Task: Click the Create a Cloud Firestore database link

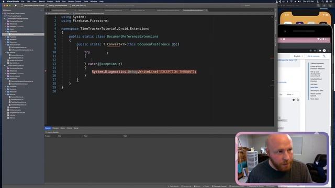Action: [317, 67]
